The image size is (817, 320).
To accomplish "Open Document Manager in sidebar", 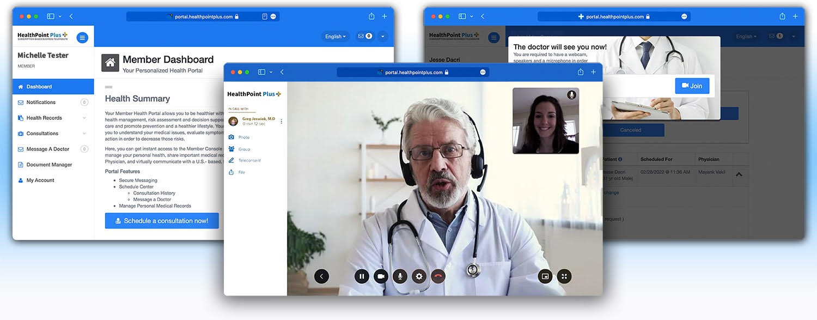I will pos(53,165).
